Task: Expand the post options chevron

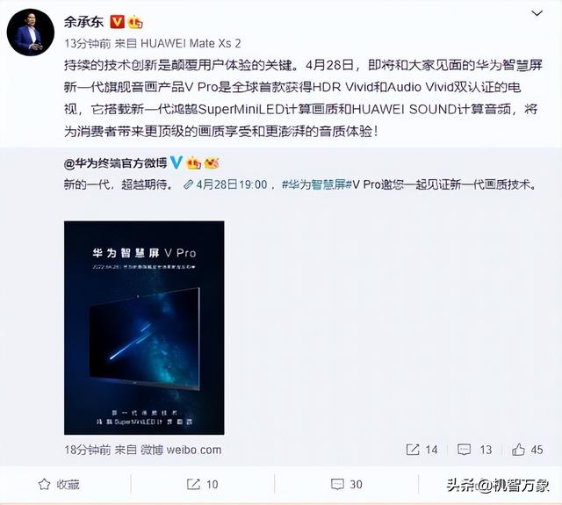Action: (x=537, y=14)
